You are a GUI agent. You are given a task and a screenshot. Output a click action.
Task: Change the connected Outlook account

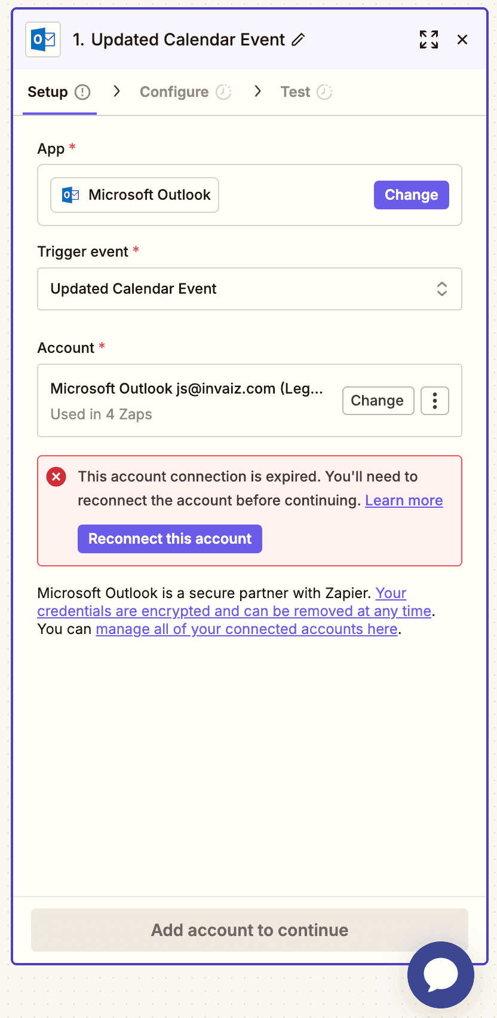[x=378, y=401]
